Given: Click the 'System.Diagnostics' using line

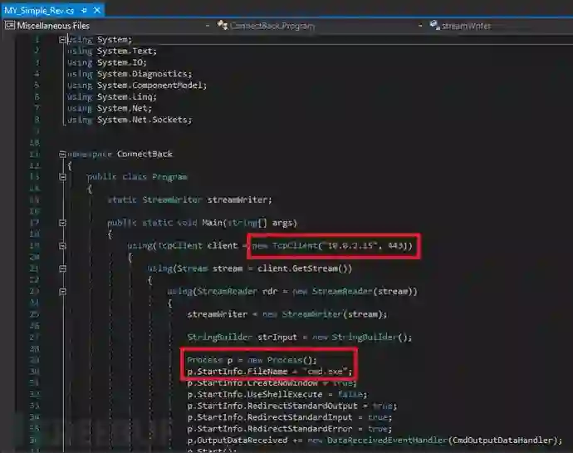Looking at the screenshot, I should pos(130,74).
